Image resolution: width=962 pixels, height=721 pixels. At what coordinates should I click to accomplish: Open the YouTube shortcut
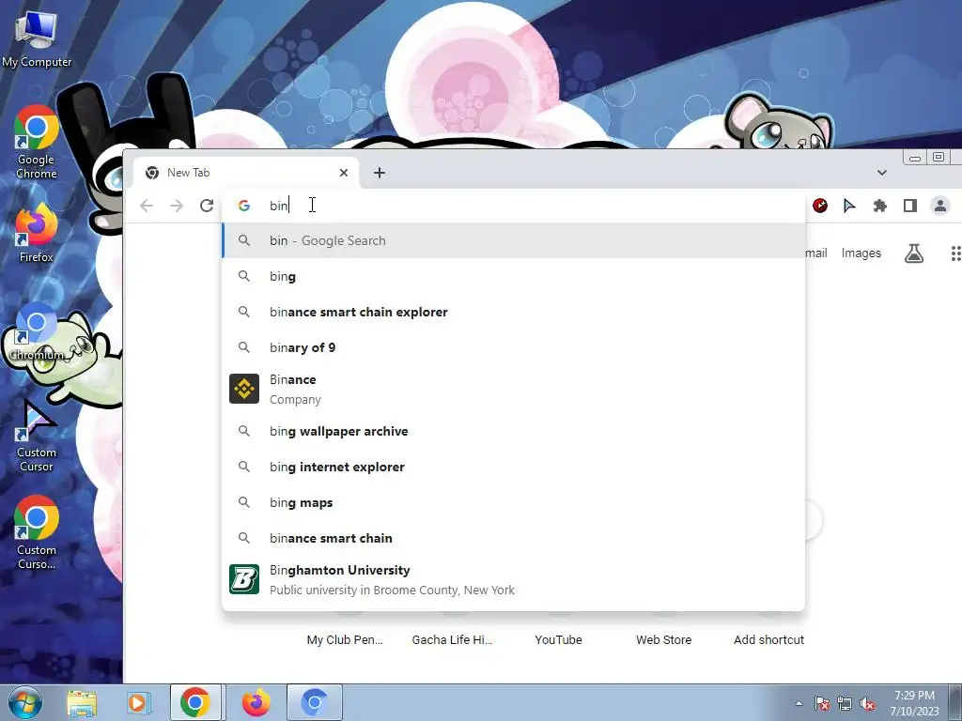(558, 639)
